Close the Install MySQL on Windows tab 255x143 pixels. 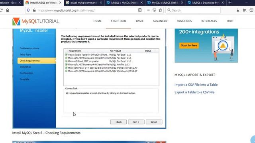[x=60, y=3]
